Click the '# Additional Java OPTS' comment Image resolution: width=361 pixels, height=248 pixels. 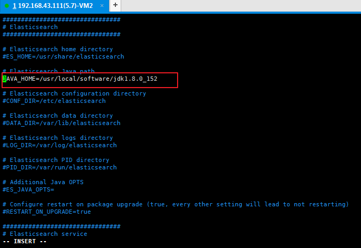[x=43, y=183]
